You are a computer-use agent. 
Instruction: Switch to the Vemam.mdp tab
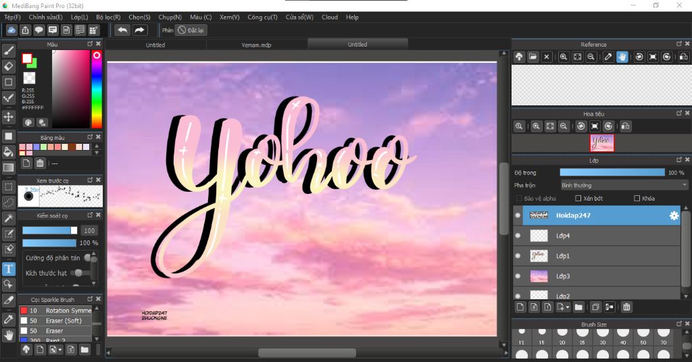256,45
